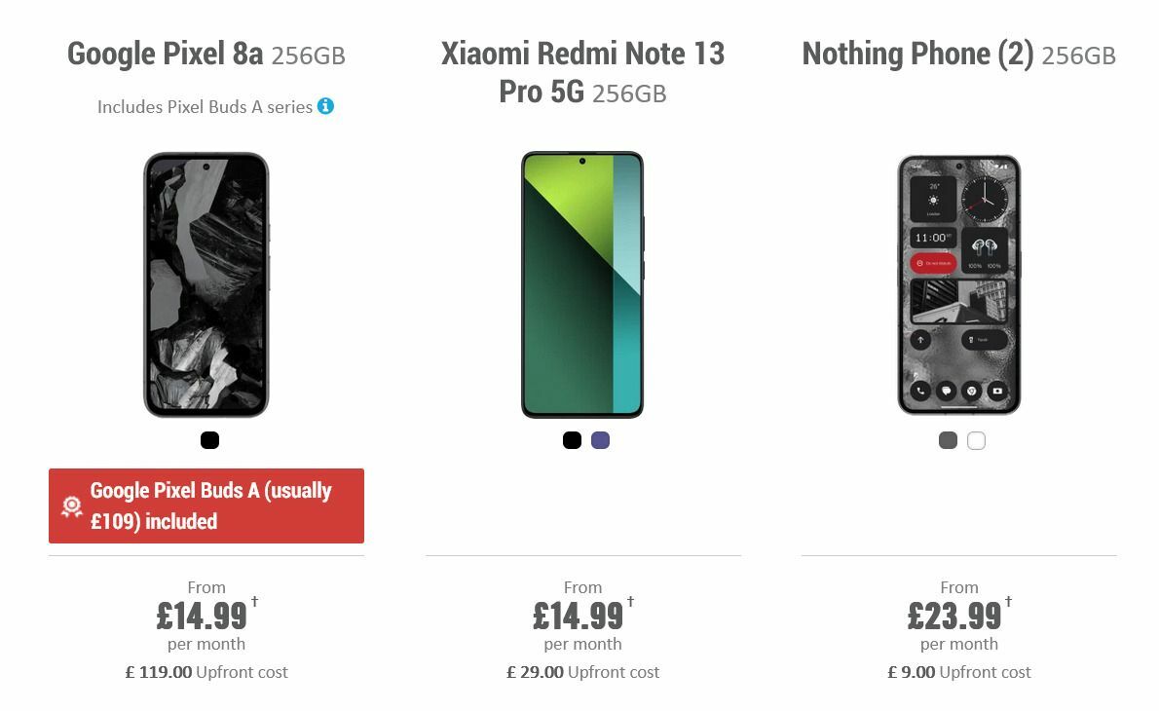Image resolution: width=1159 pixels, height=711 pixels.
Task: Open the Nothing Phone (2) 256GB title link
Action: coord(958,54)
